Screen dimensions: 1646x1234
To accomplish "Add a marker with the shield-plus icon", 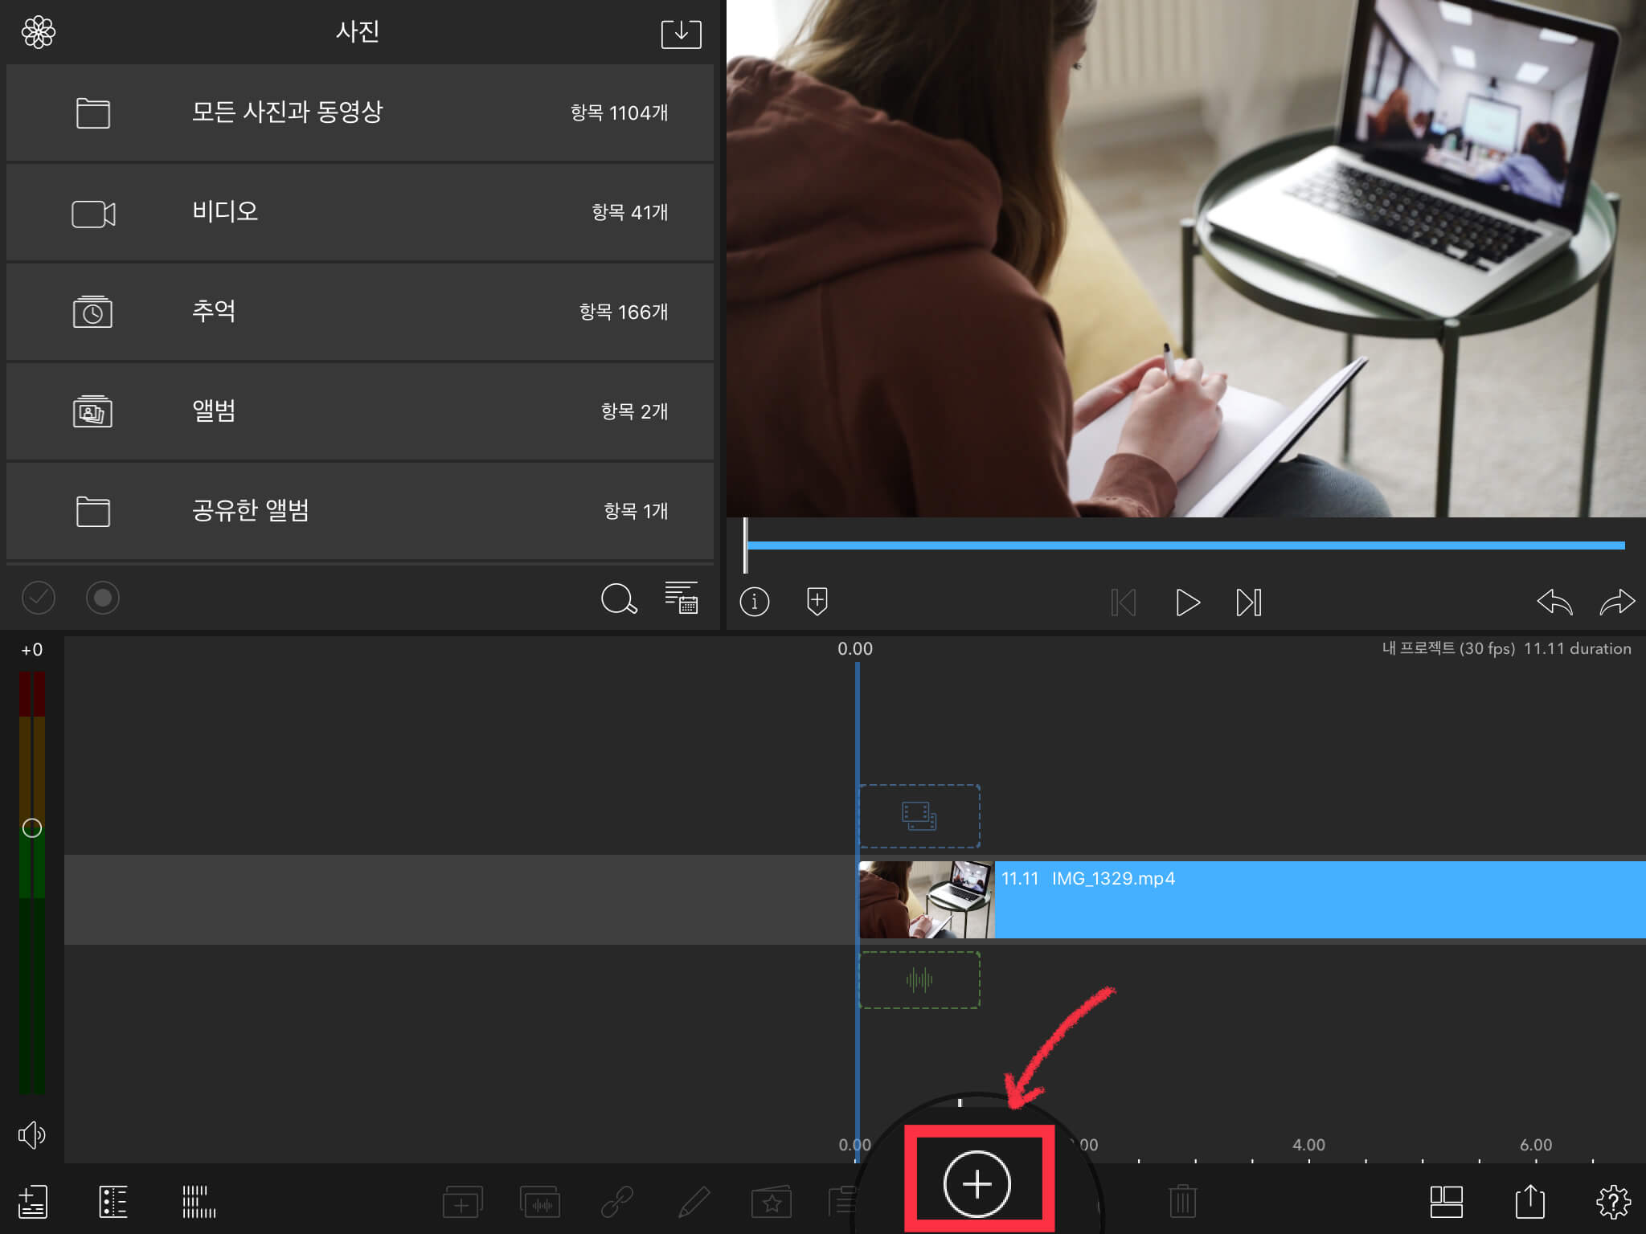I will (x=817, y=601).
